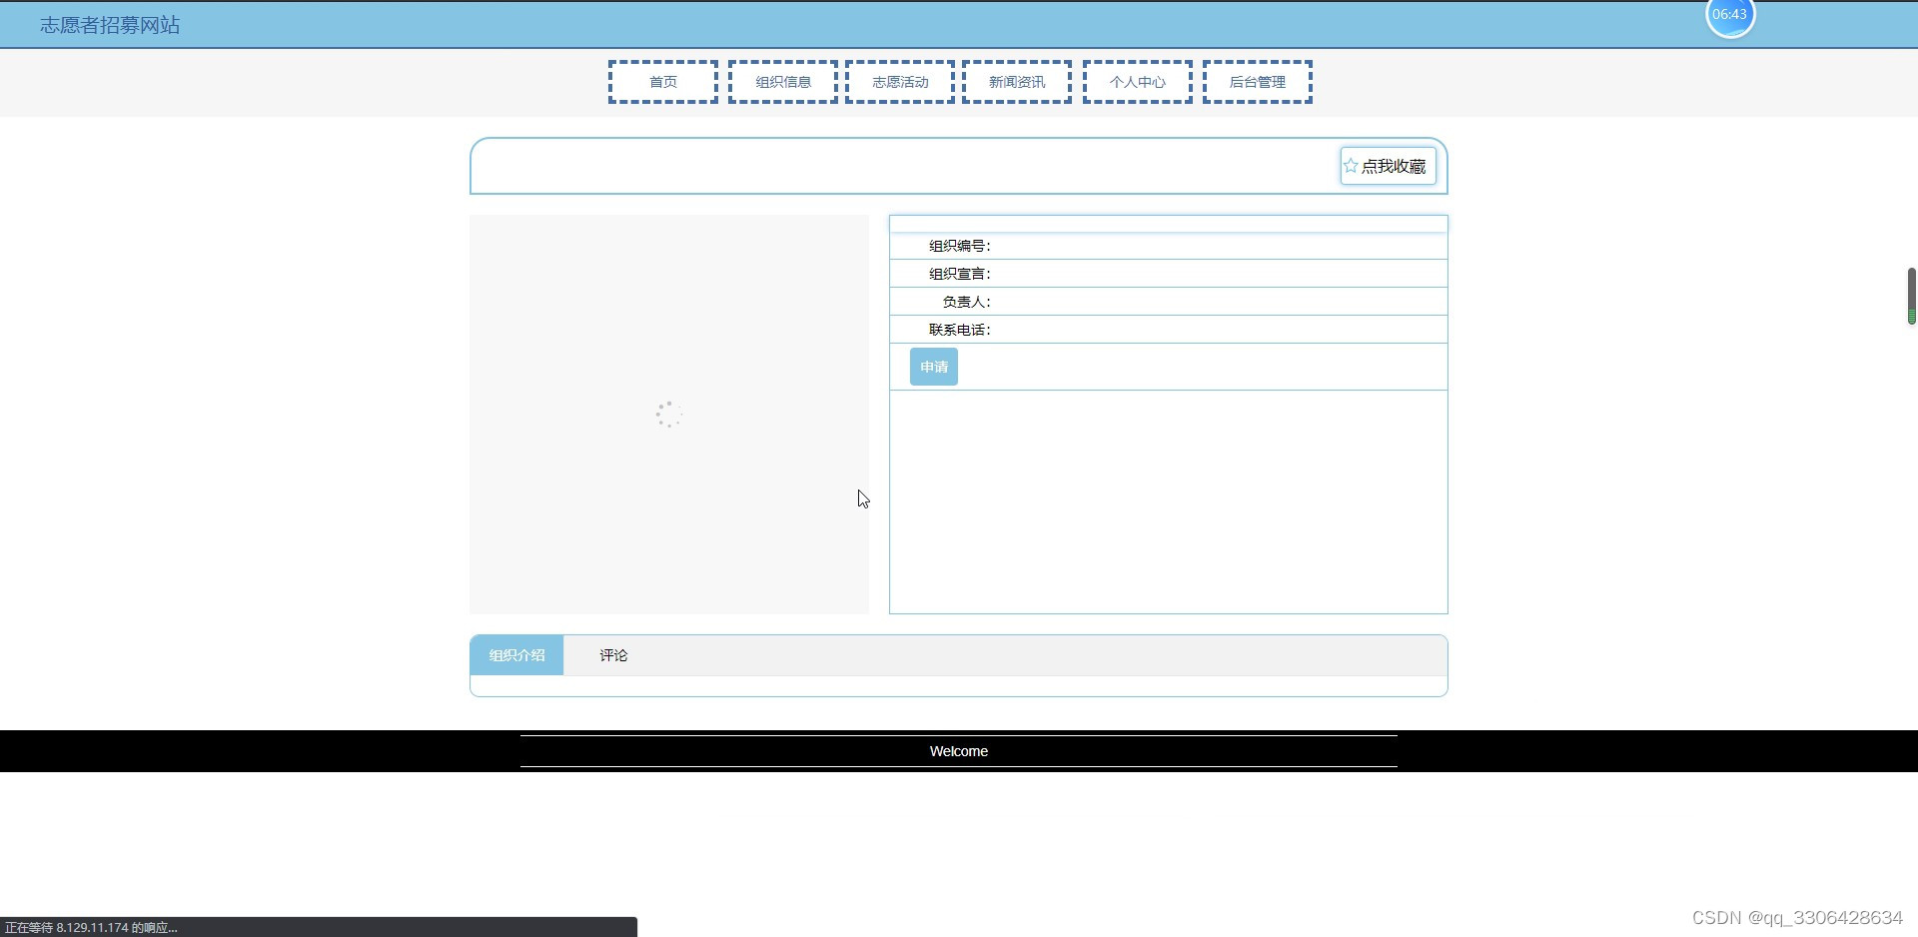Screen dimensions: 1918x937
Task: Click the Welcome footer text
Action: [x=959, y=751]
